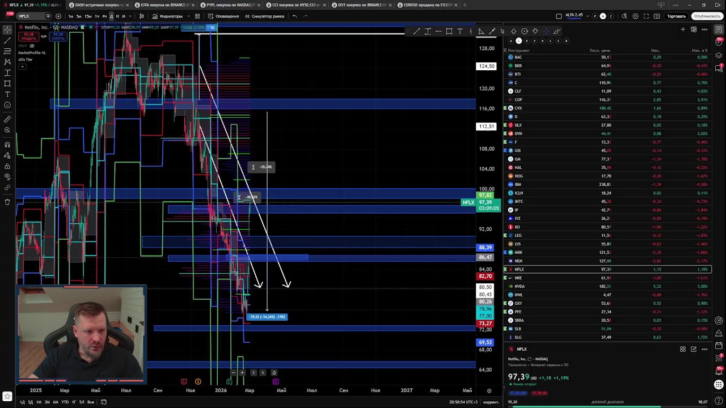
Task: Select the white flag list circle above watchlist
Action: 518,41
